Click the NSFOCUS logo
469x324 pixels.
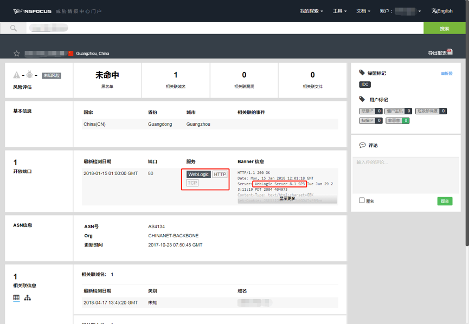click(x=33, y=11)
